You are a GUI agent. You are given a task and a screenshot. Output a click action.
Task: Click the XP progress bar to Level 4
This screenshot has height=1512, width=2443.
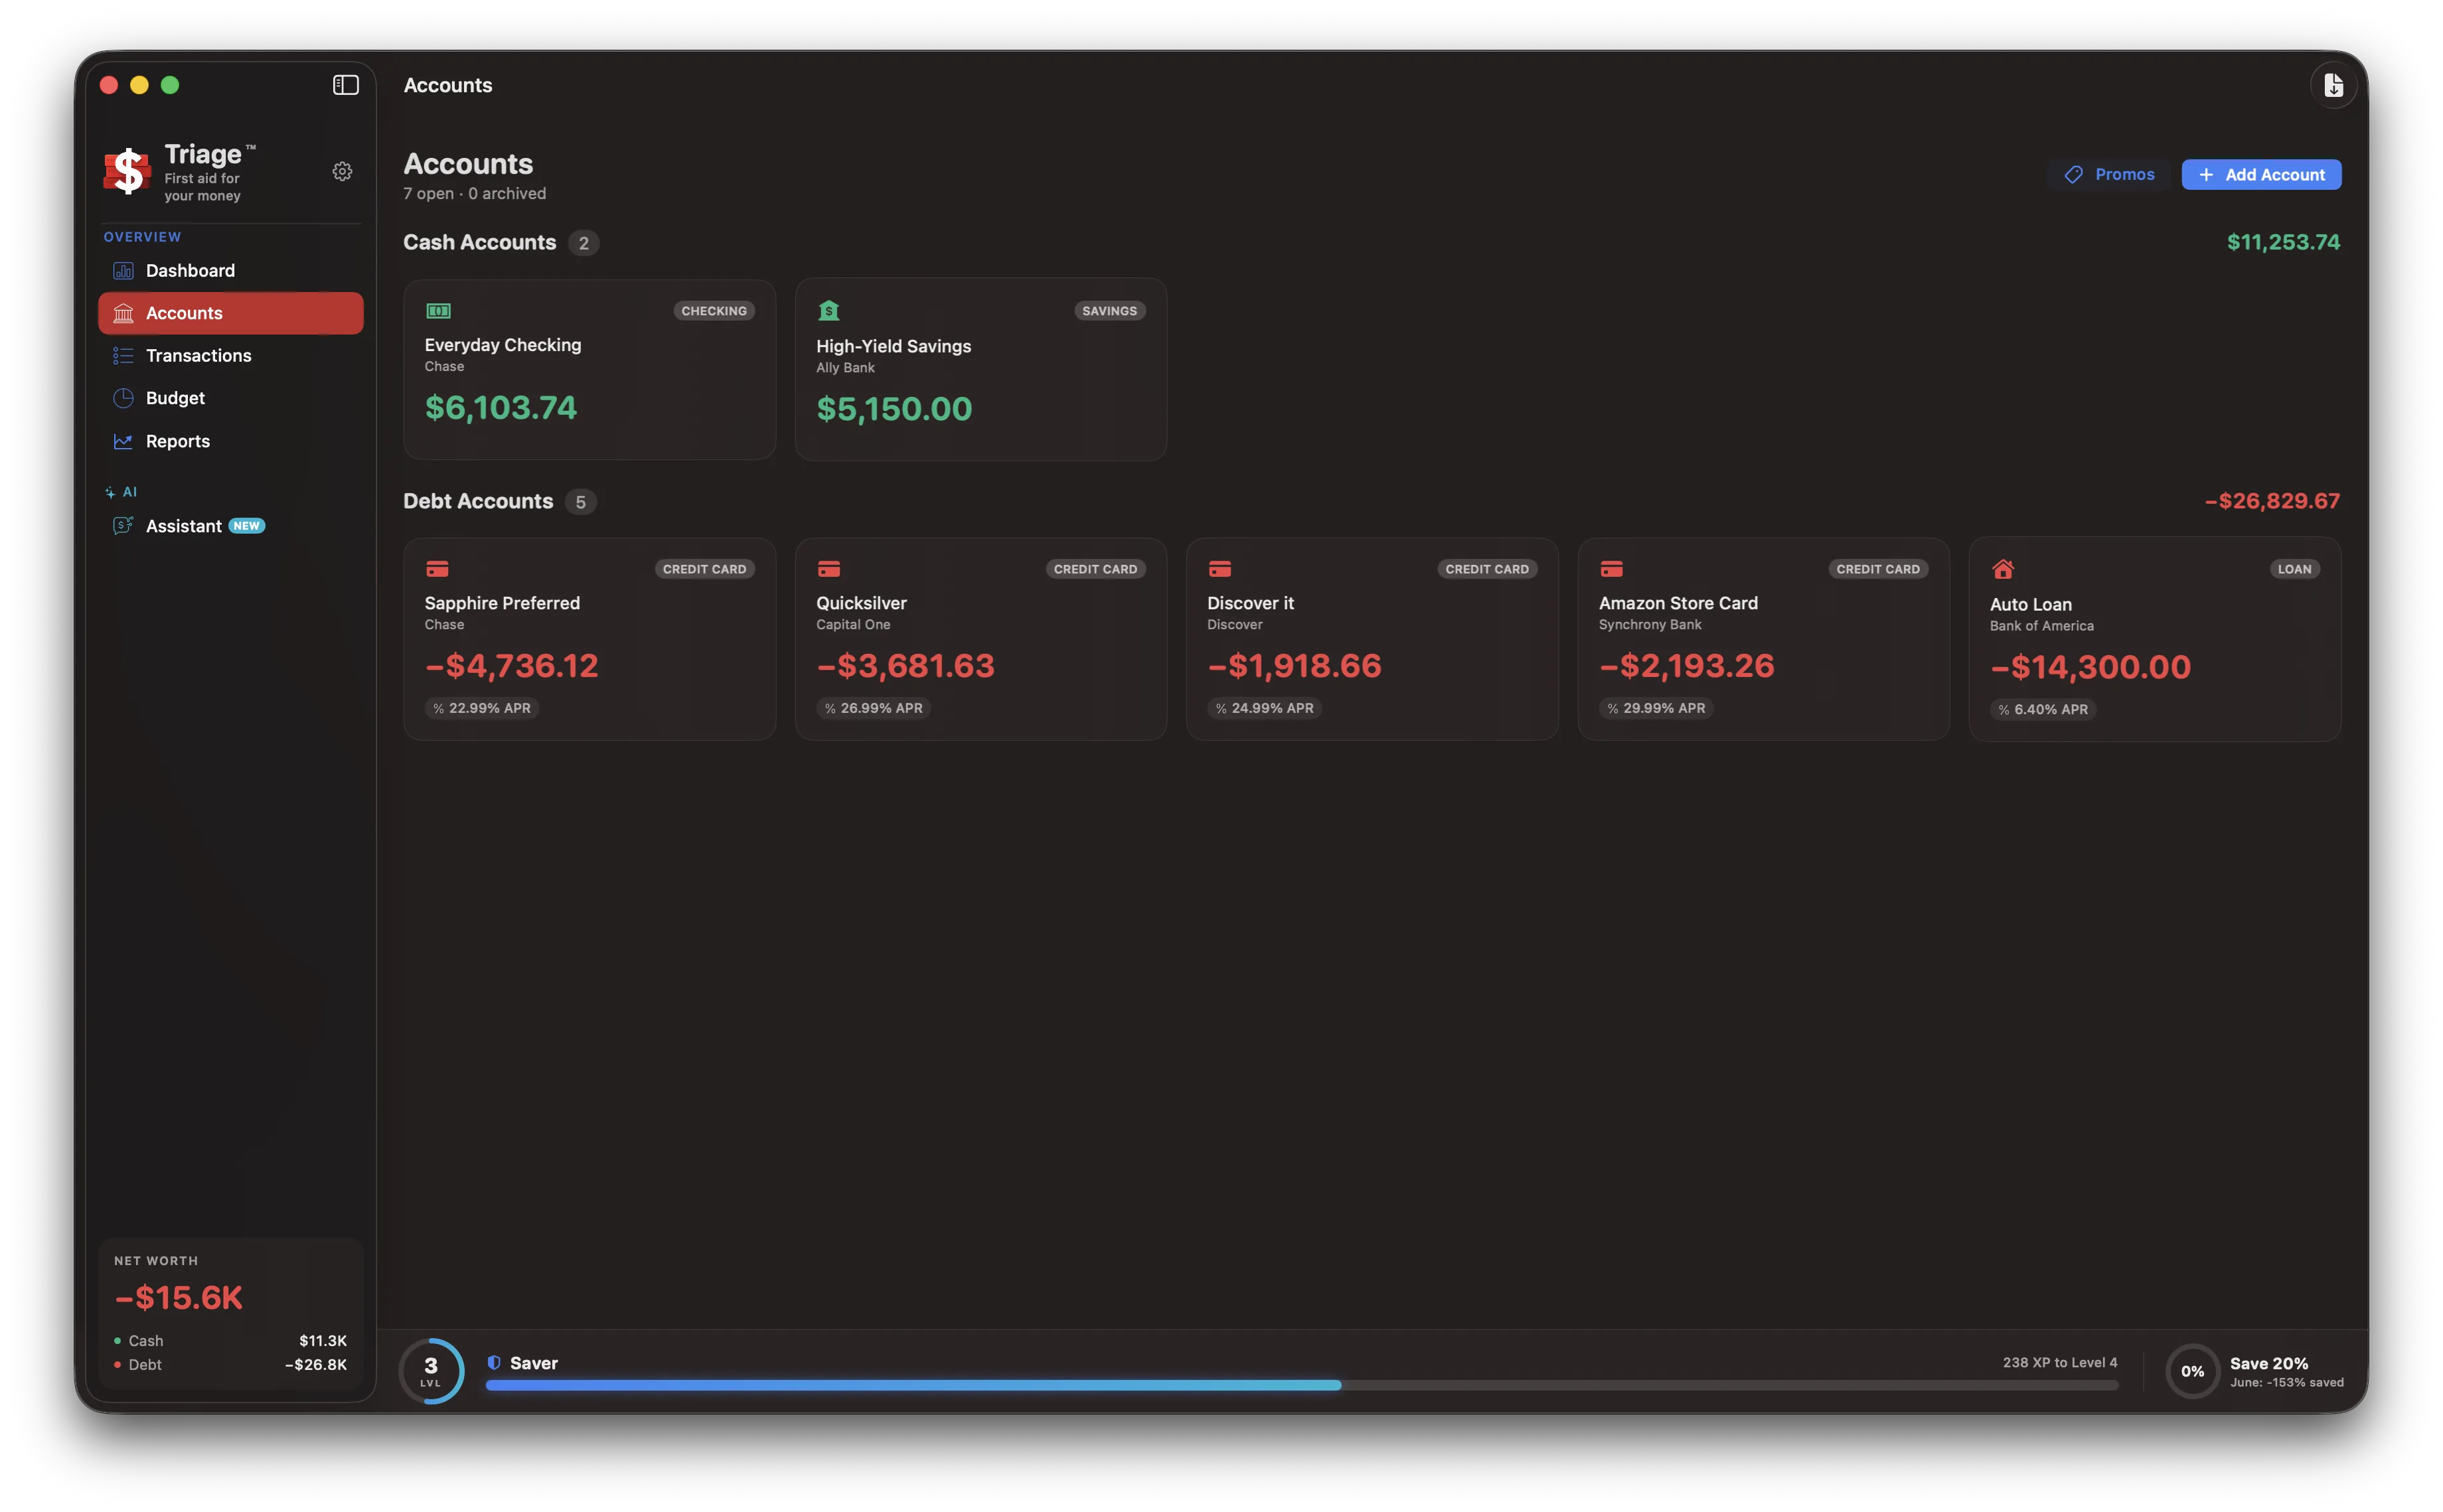[x=1301, y=1385]
